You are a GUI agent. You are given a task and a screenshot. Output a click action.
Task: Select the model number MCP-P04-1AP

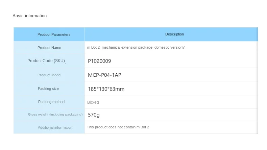[x=104, y=75]
